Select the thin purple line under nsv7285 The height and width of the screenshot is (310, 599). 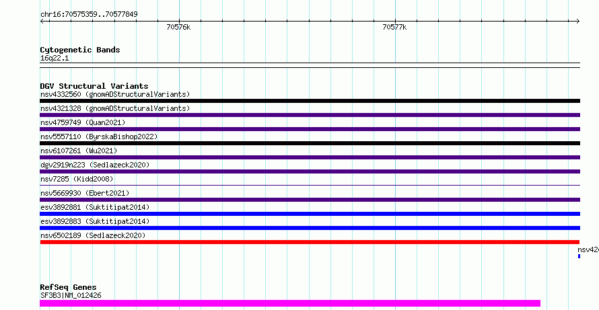click(310, 186)
